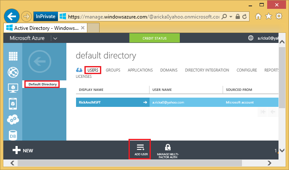Click the arrow in RickAndMSFT row

pos(145,102)
